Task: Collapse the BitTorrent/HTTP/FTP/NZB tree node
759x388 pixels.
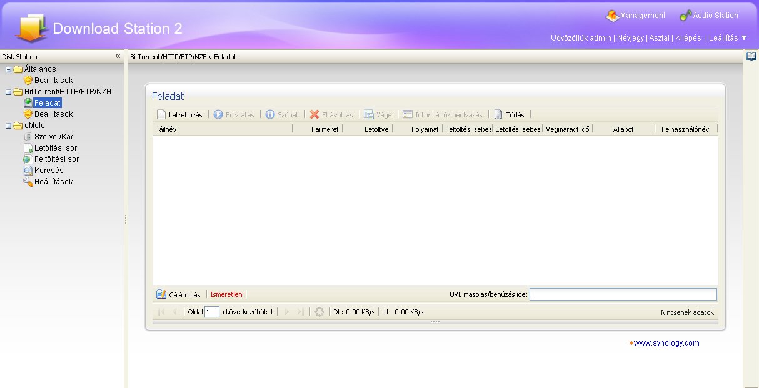Action: 9,92
